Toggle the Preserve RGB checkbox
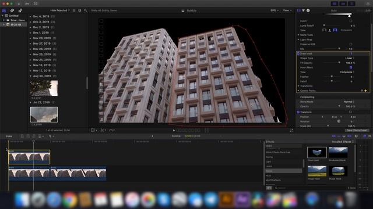The height and width of the screenshot is (209, 373). click(x=351, y=44)
